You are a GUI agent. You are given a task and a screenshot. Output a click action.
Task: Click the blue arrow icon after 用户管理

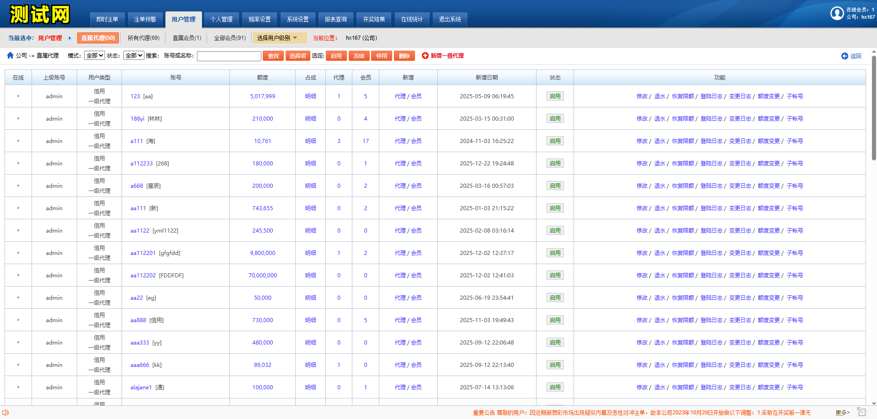coord(69,38)
